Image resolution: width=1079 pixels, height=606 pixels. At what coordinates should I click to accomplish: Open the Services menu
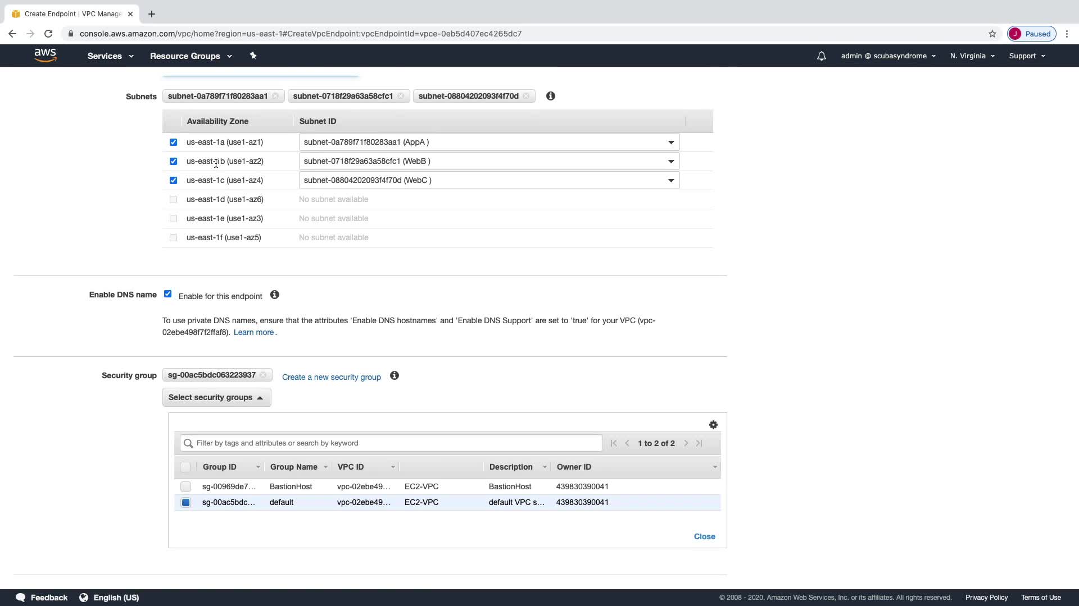110,56
